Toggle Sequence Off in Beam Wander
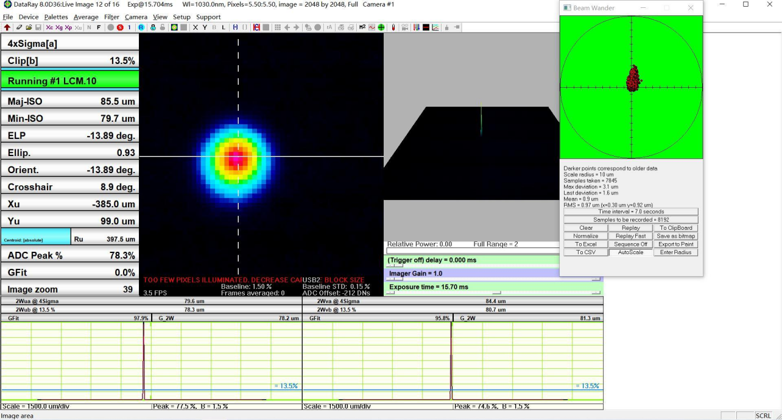The width and height of the screenshot is (782, 420). (x=630, y=244)
